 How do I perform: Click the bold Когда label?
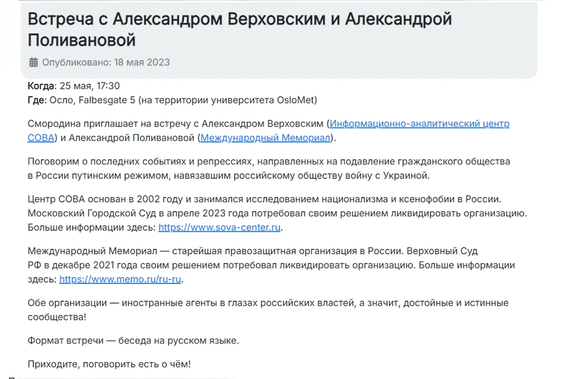pos(41,86)
